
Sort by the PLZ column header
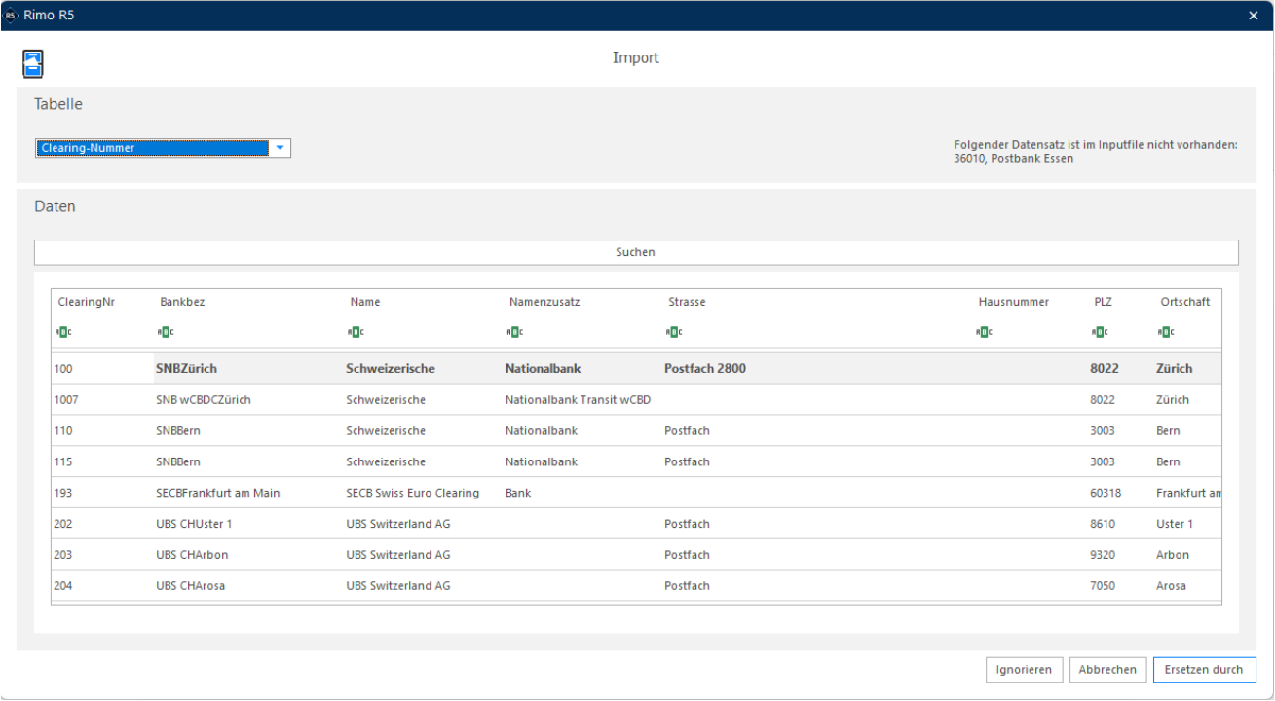point(1103,302)
